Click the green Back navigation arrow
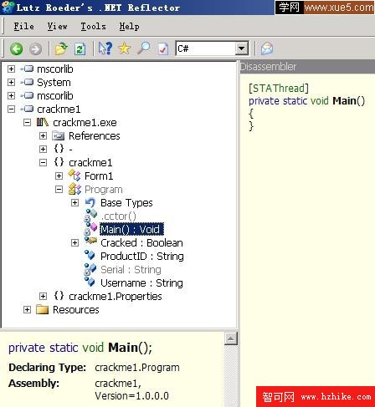This screenshot has width=375, height=407. point(16,49)
